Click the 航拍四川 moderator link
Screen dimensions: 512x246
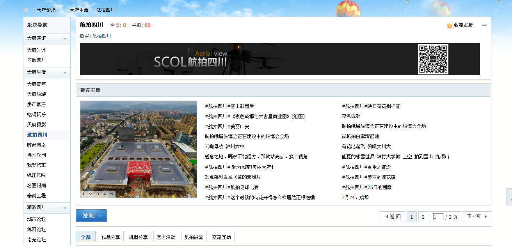(x=101, y=36)
